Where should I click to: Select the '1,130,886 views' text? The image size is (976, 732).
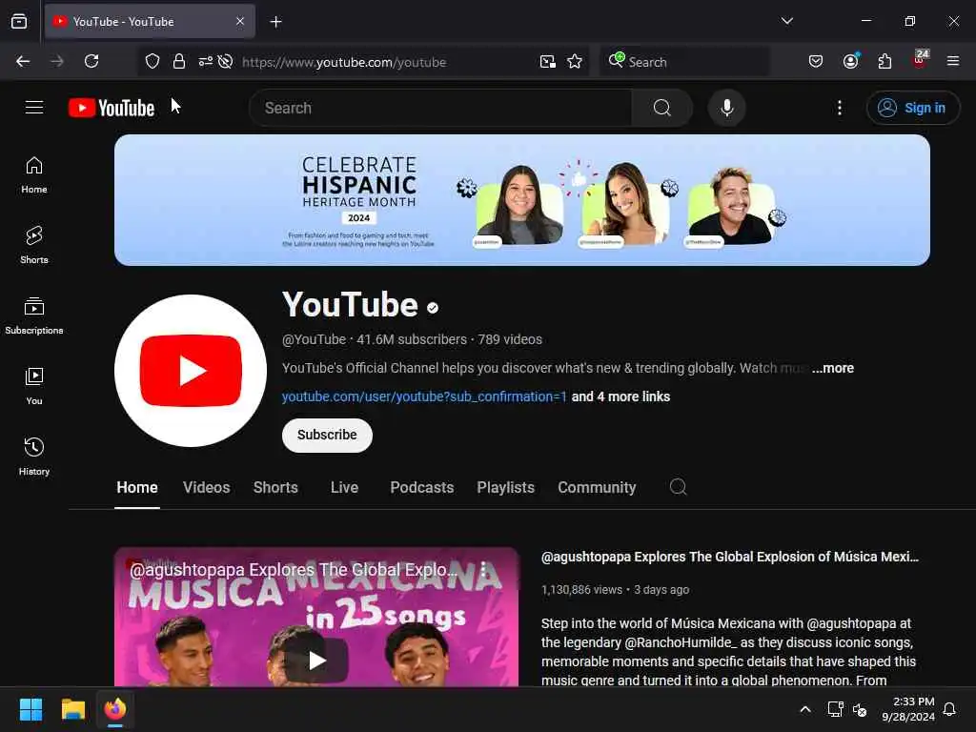(x=582, y=589)
